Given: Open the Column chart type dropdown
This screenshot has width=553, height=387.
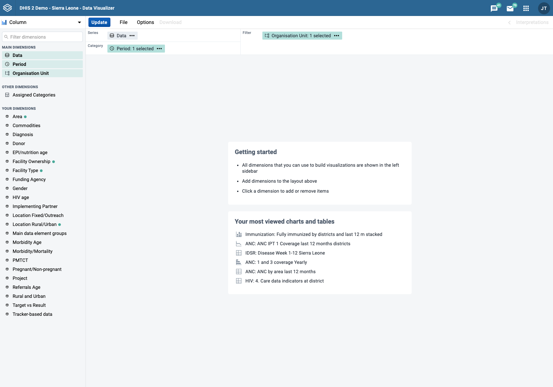Looking at the screenshot, I should [42, 22].
